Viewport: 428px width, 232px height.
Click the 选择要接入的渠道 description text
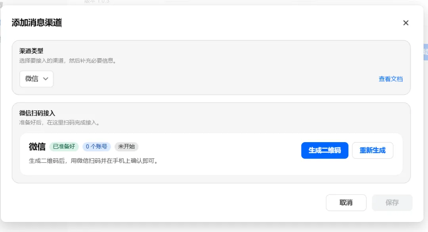click(68, 61)
